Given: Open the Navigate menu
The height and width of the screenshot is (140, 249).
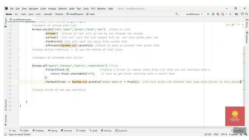Looking at the screenshot, I should (x=33, y=9).
